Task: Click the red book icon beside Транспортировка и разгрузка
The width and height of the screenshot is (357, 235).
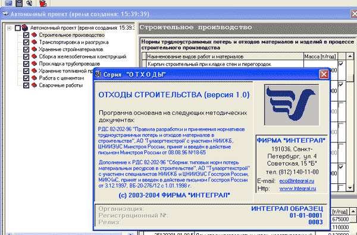Action: point(34,42)
